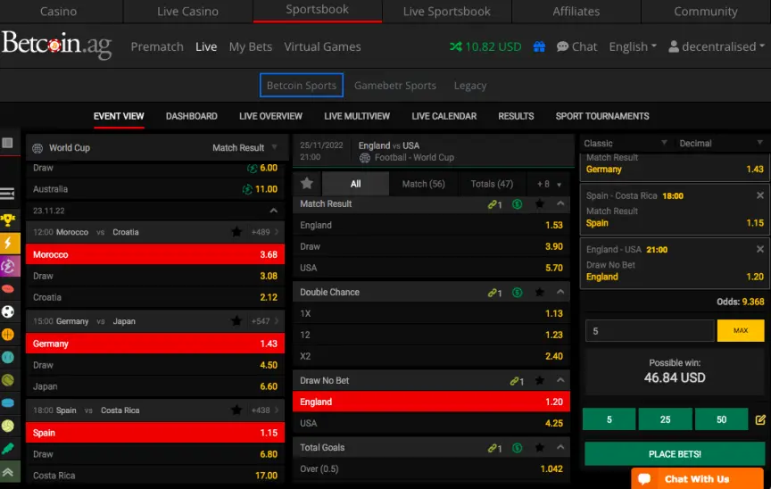The width and height of the screenshot is (771, 489).
Task: Click cashout icon on Match Result market
Action: point(518,204)
